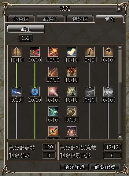Select the tiger spirit skill icon
This screenshot has width=129, height=176.
(72, 92)
